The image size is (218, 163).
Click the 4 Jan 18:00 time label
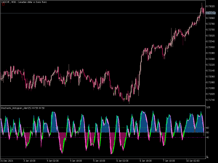tap(76, 161)
